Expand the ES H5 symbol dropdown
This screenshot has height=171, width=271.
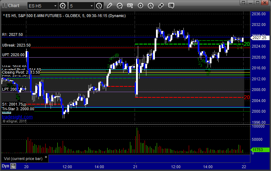pos(55,6)
